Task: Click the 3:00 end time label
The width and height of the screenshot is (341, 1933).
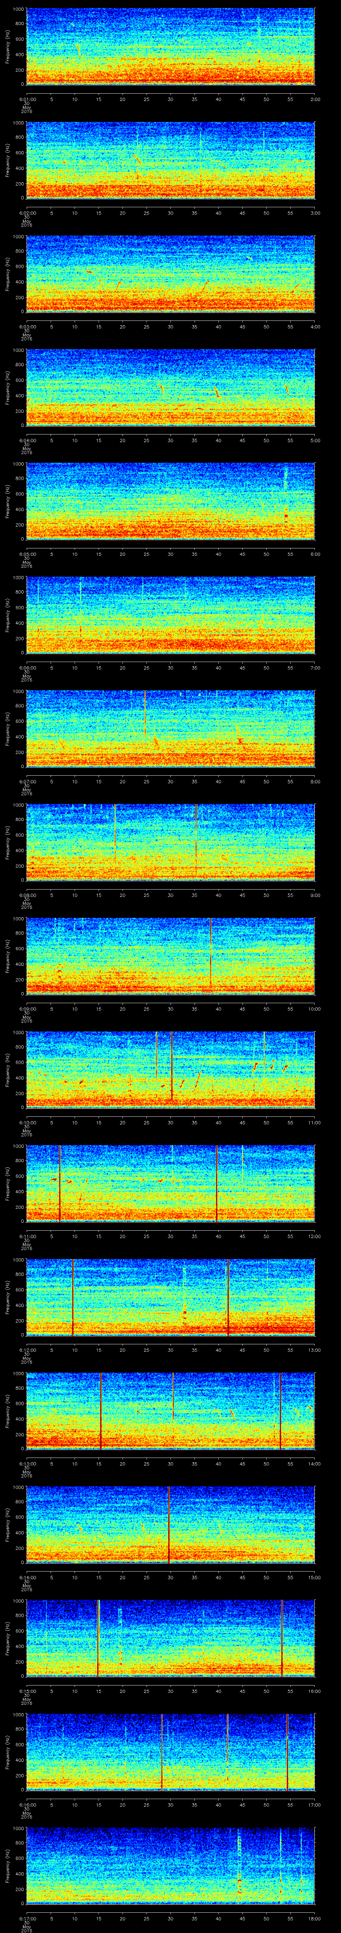Action: click(315, 213)
